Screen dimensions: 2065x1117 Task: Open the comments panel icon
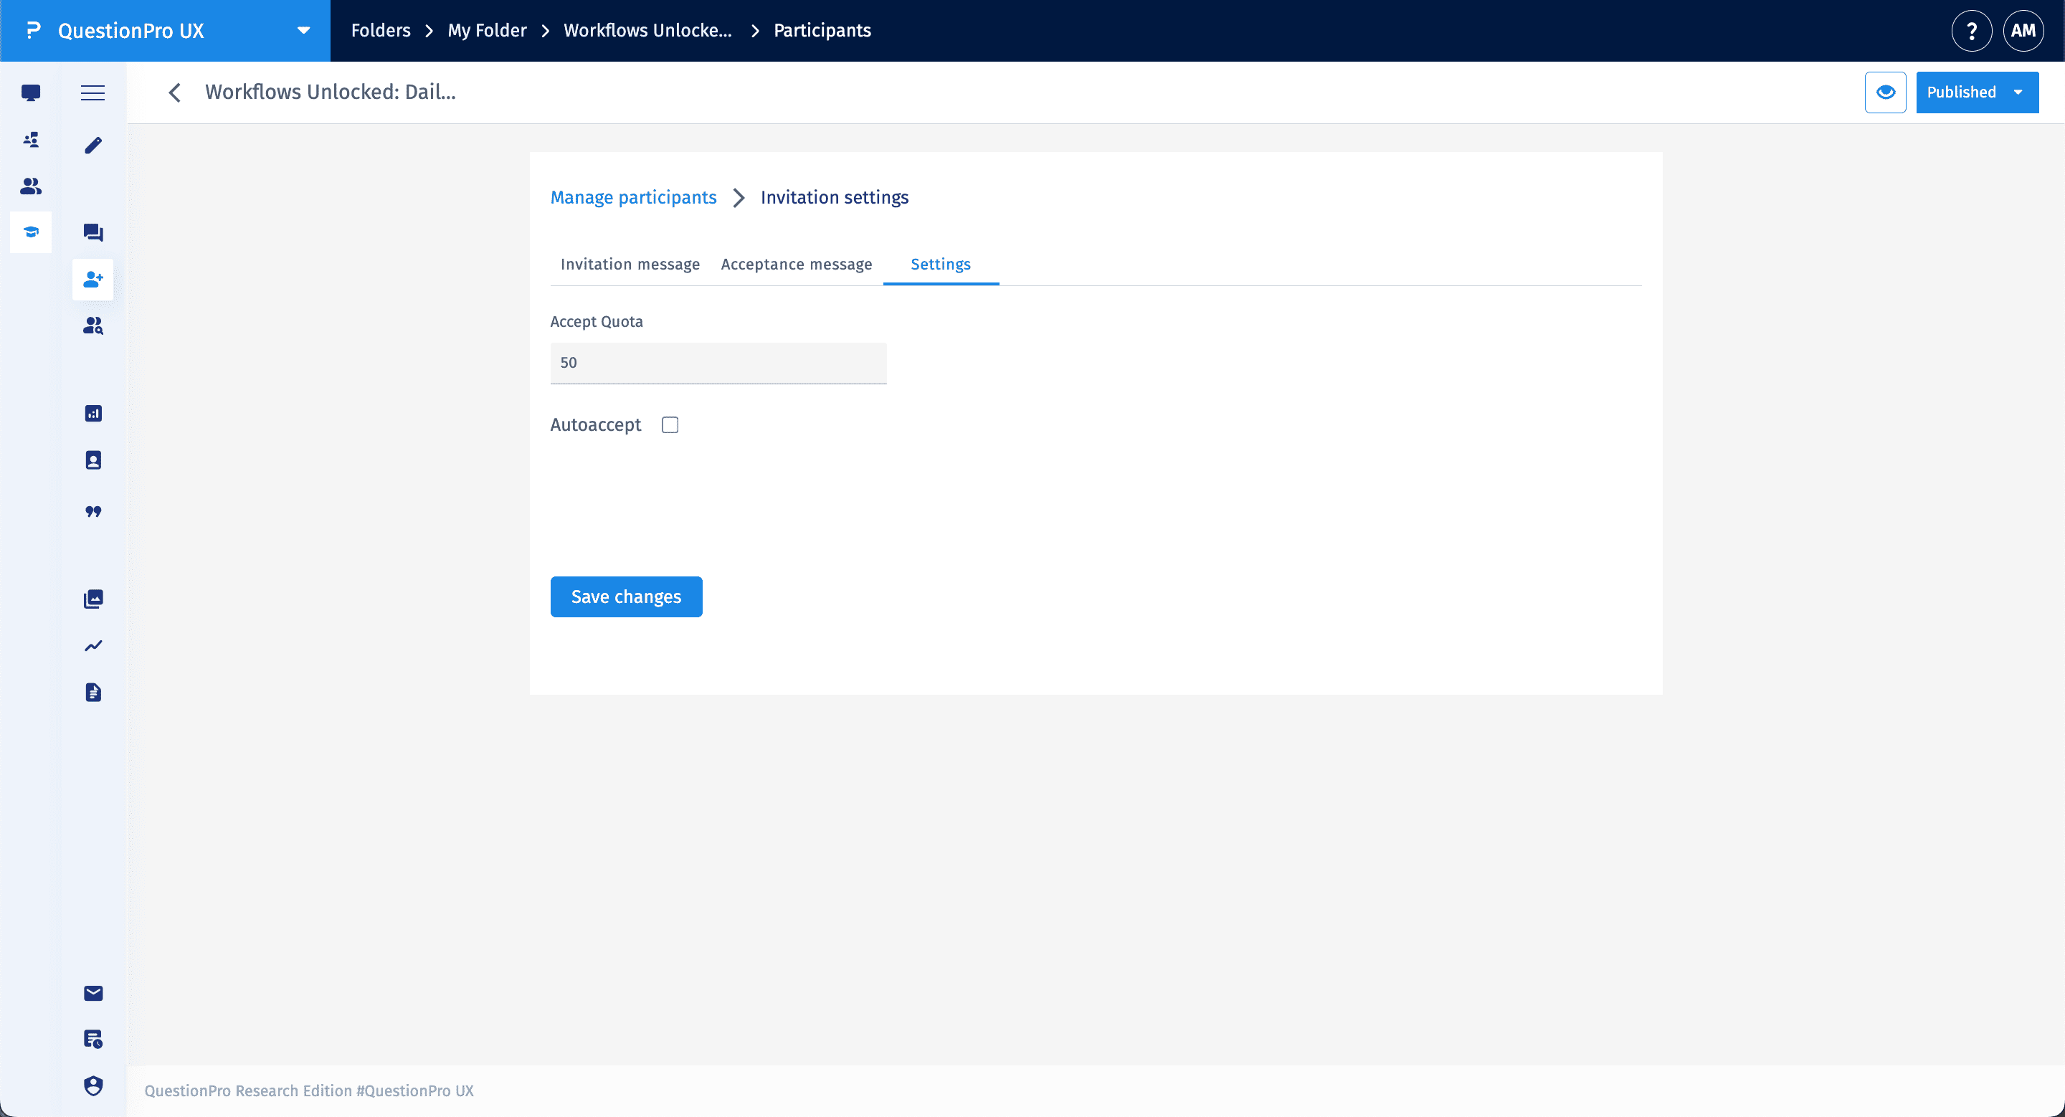click(x=92, y=232)
